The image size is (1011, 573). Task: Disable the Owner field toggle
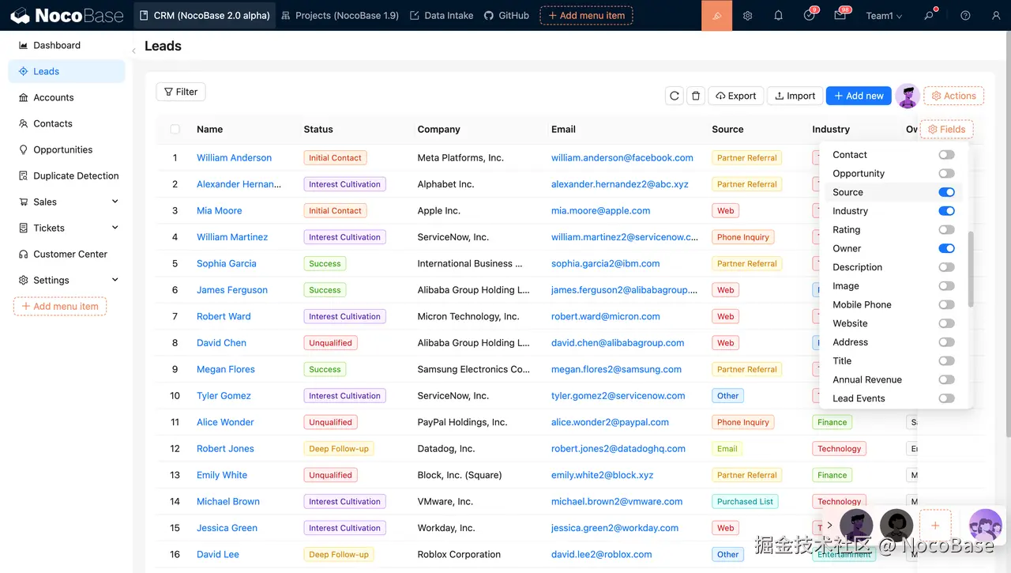[946, 248]
